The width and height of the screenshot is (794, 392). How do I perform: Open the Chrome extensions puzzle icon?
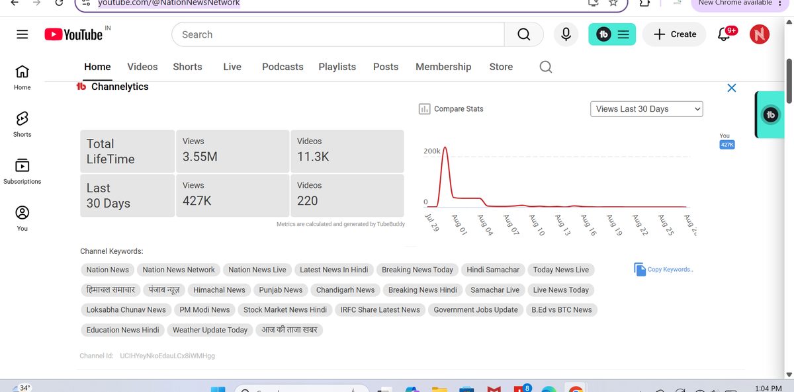(644, 3)
